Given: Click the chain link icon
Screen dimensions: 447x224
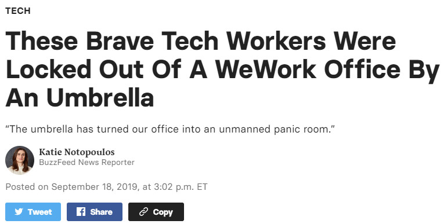Looking at the screenshot, I should coord(143,212).
